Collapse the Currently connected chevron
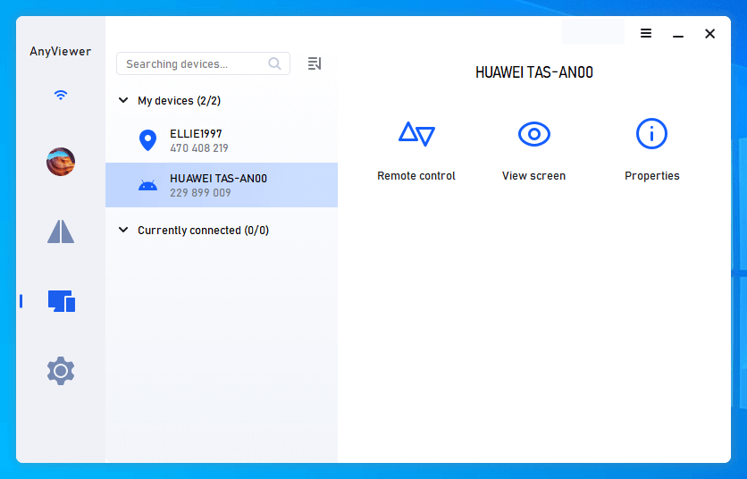The width and height of the screenshot is (747, 479). (x=123, y=230)
